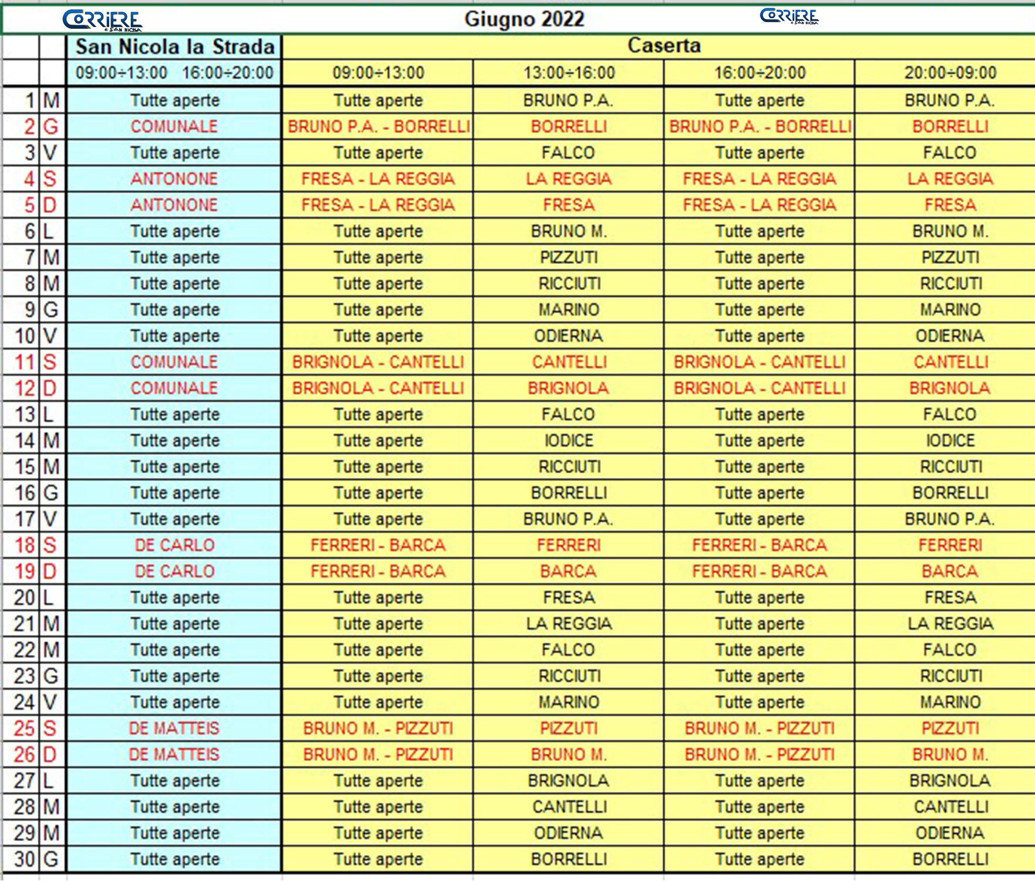Select day 12 afternoon 'BRIGNOLA - CANTELLI' cell
1035x881 pixels.
(760, 388)
